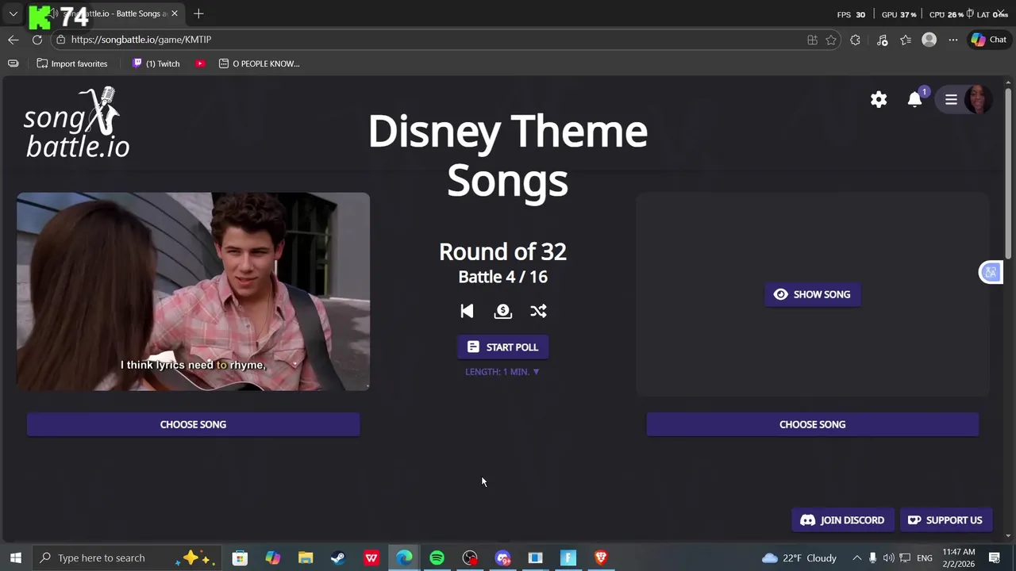Image resolution: width=1016 pixels, height=571 pixels.
Task: Open the browser profile icon
Action: pyautogui.click(x=929, y=40)
